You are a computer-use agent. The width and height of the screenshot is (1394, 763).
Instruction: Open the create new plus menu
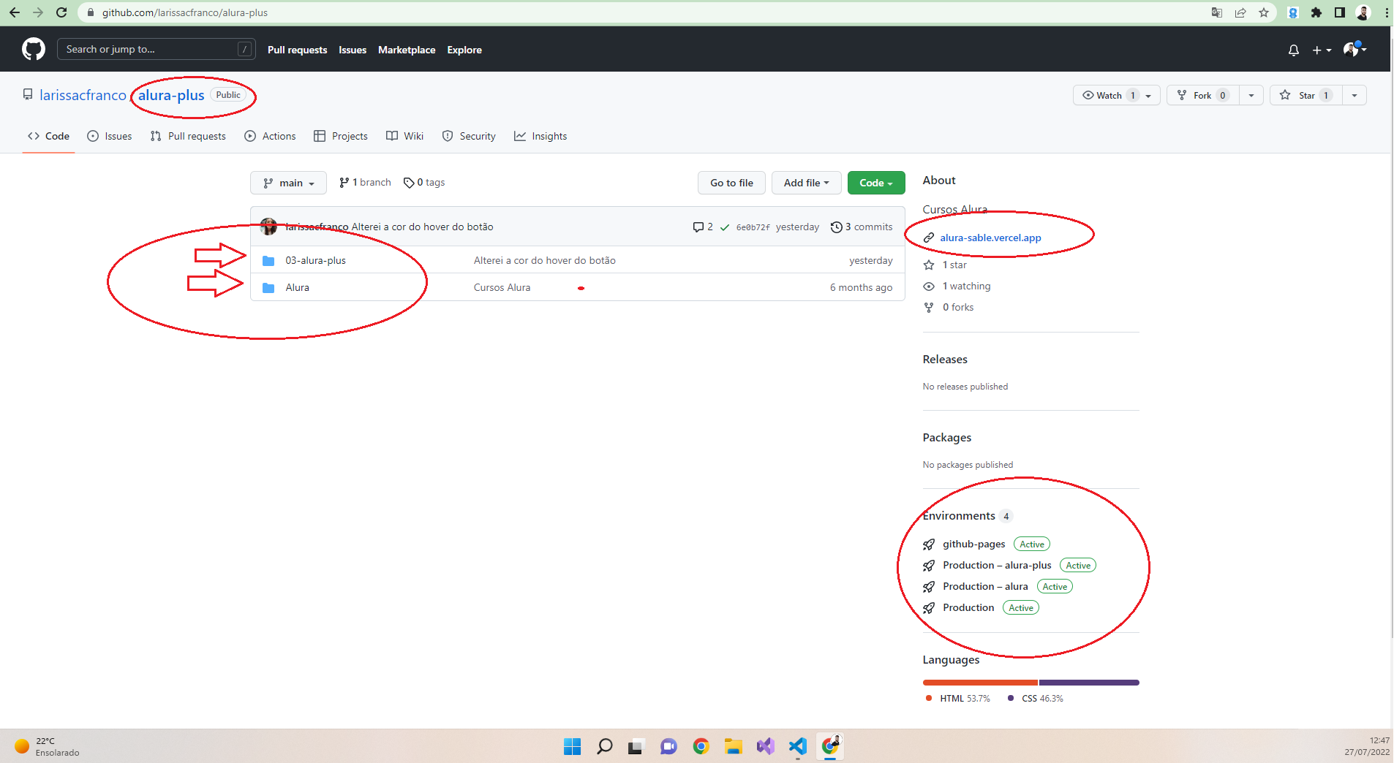[1321, 50]
